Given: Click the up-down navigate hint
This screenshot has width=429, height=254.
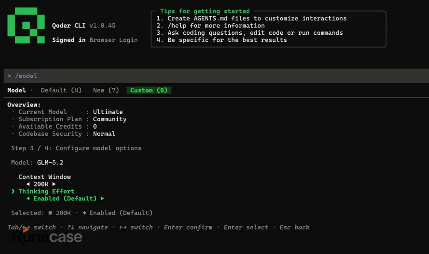Looking at the screenshot, I should coord(87,227).
